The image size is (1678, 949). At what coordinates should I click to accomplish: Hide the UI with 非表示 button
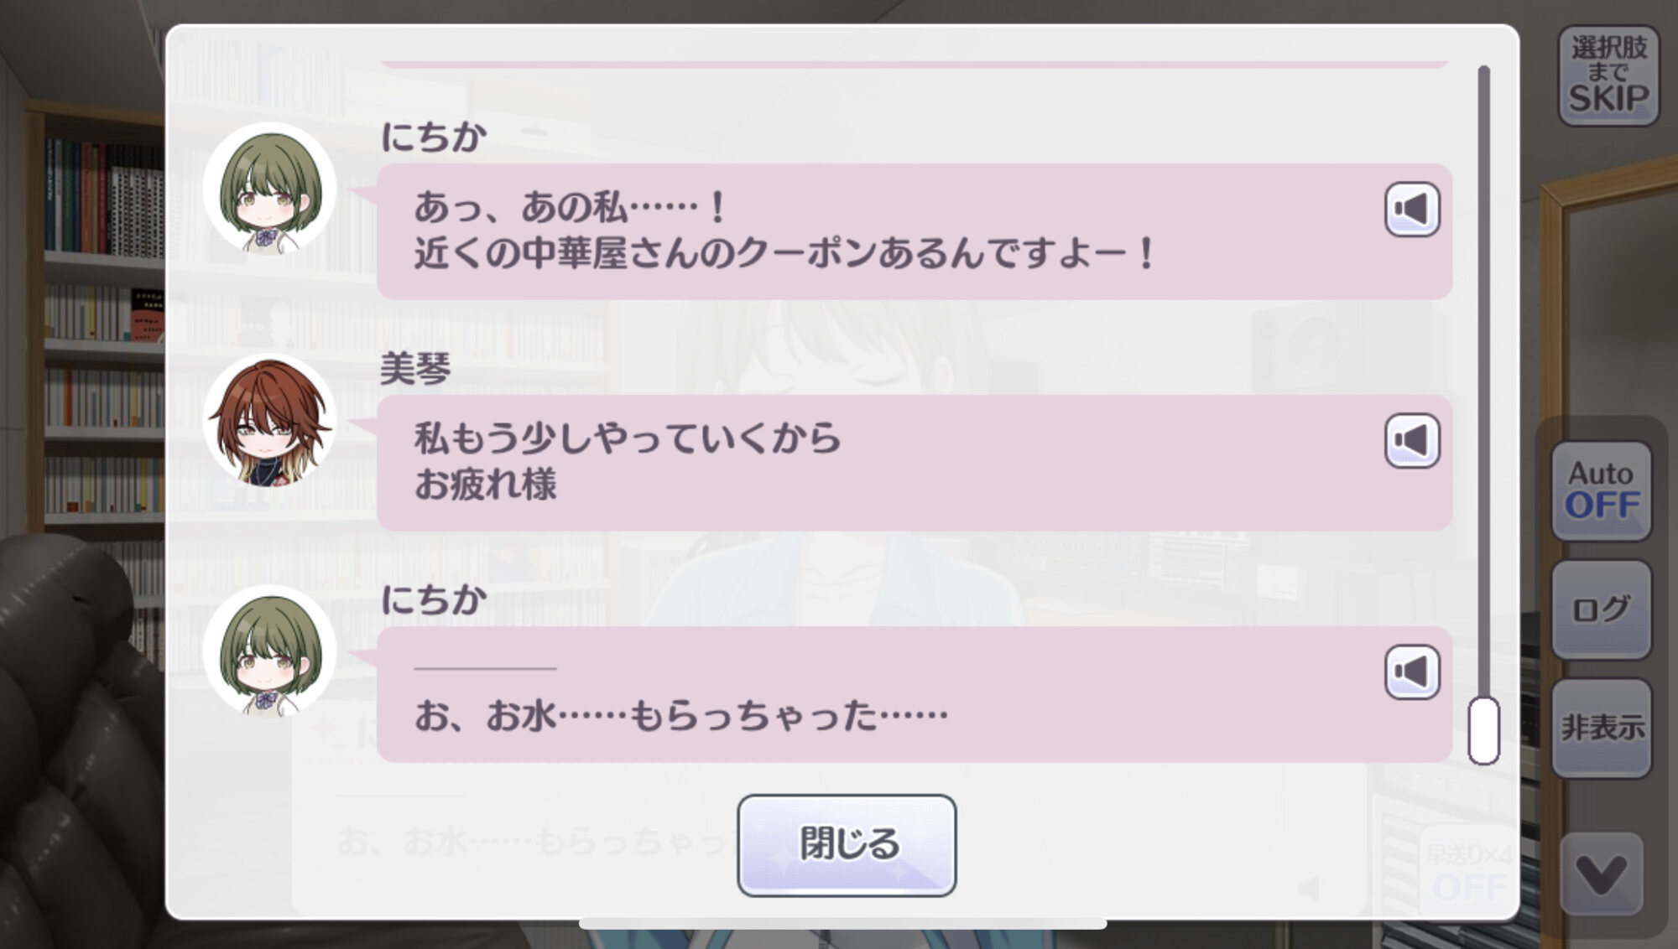pyautogui.click(x=1602, y=728)
